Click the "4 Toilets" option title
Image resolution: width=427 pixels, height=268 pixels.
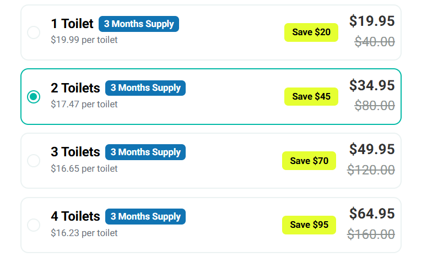(75, 217)
